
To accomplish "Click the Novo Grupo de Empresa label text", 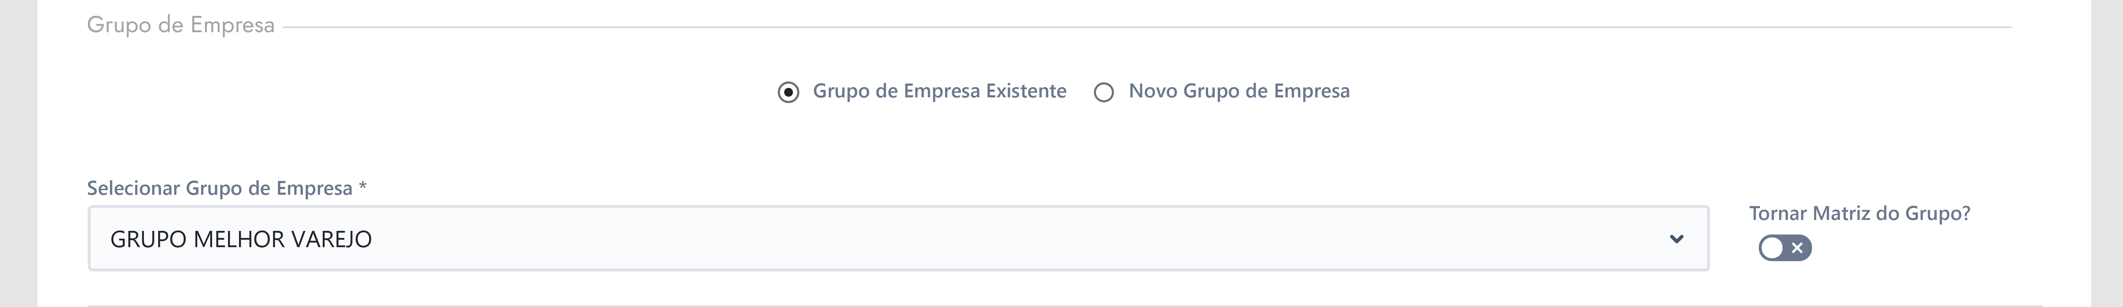I will tap(1239, 91).
